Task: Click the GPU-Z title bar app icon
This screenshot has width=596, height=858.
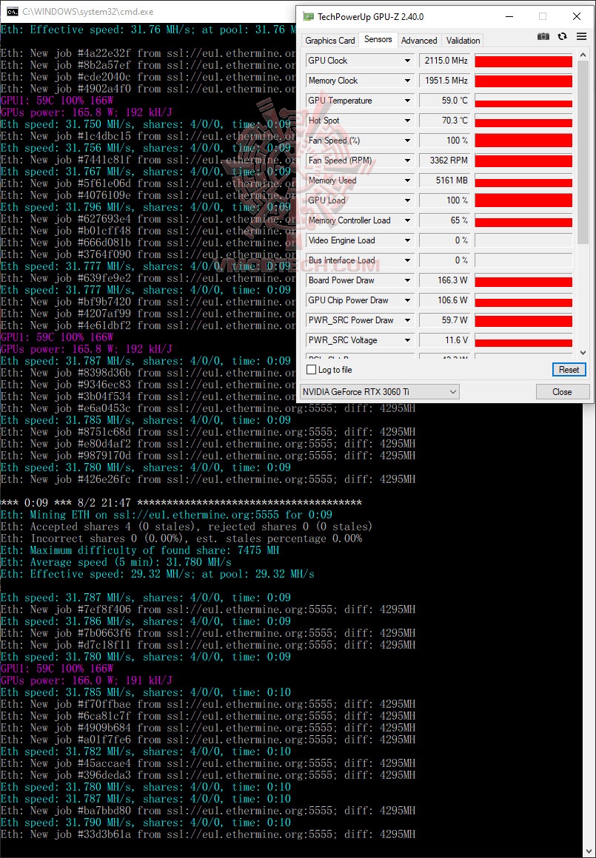Action: coord(309,16)
